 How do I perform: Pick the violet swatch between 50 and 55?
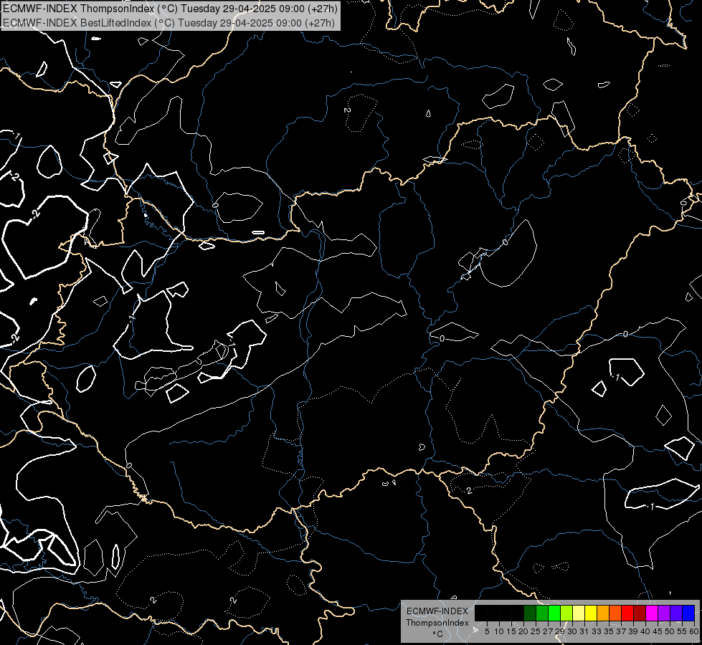[x=676, y=613]
